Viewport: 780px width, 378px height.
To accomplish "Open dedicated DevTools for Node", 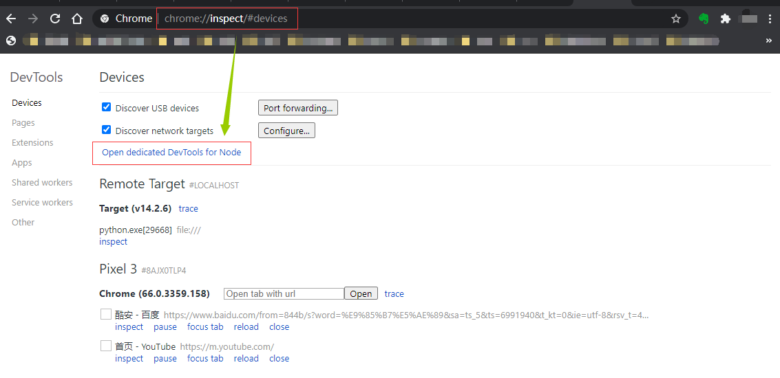I will 171,153.
